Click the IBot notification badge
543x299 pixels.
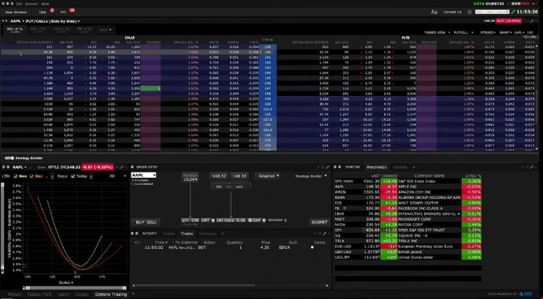[52, 10]
